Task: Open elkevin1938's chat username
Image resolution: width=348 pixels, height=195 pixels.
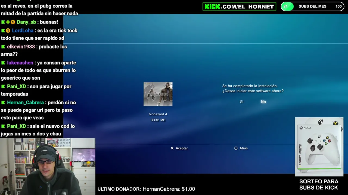Action: 21,47
